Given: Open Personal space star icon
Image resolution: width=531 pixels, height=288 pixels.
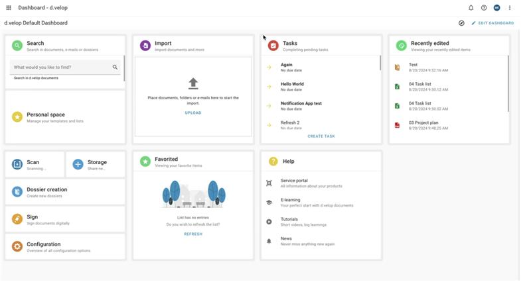Looking at the screenshot, I should point(17,117).
